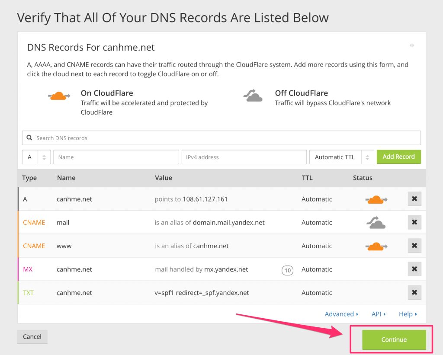Viewport: 443px width, 355px height.
Task: Toggle CloudFlare off for the A record
Action: [376, 199]
